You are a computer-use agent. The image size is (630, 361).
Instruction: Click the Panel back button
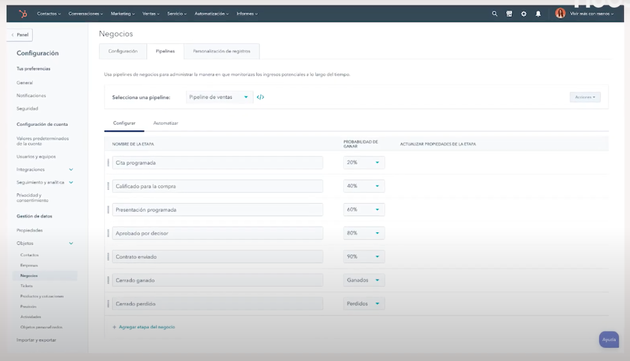20,35
